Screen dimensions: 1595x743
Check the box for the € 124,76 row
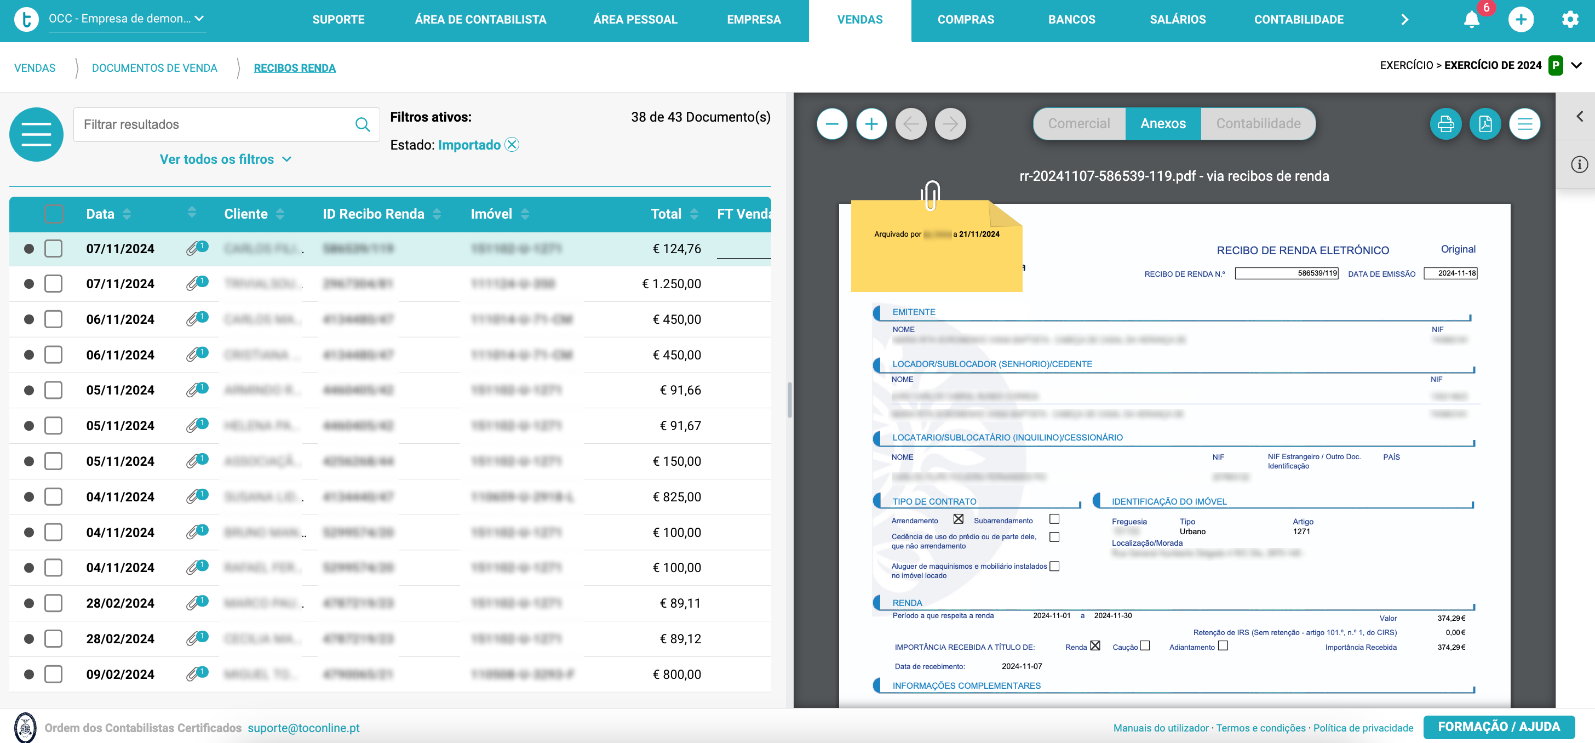(x=54, y=249)
